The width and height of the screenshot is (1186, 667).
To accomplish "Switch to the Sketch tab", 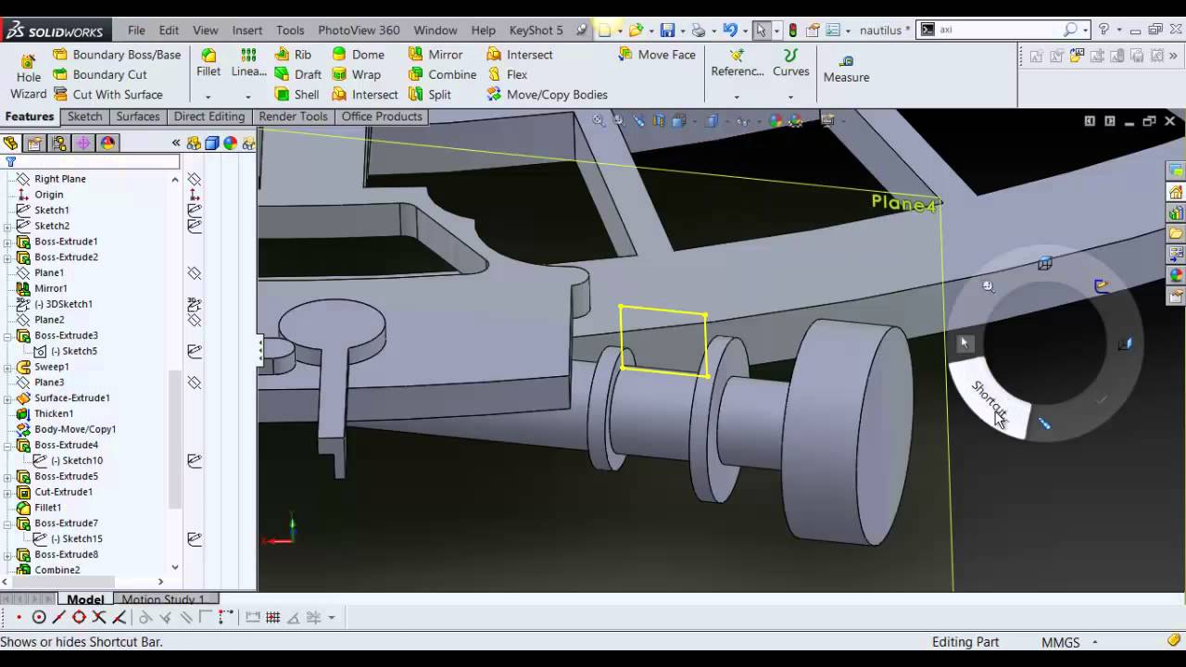I will [84, 117].
